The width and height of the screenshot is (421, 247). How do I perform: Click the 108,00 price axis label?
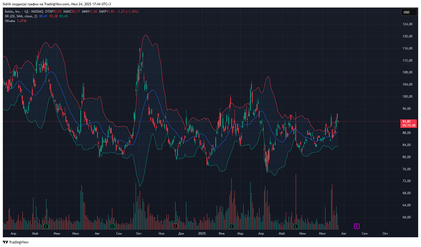(407, 72)
